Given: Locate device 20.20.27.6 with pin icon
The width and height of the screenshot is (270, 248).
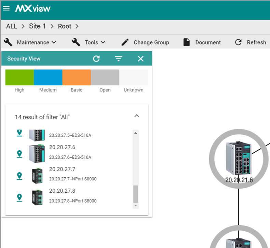Looking at the screenshot, I should click(19, 154).
